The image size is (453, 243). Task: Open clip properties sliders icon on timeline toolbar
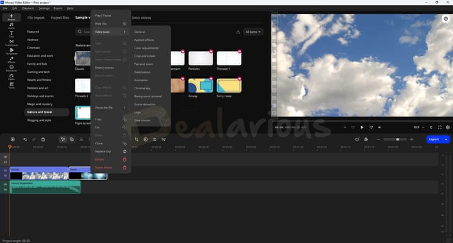pyautogui.click(x=155, y=140)
